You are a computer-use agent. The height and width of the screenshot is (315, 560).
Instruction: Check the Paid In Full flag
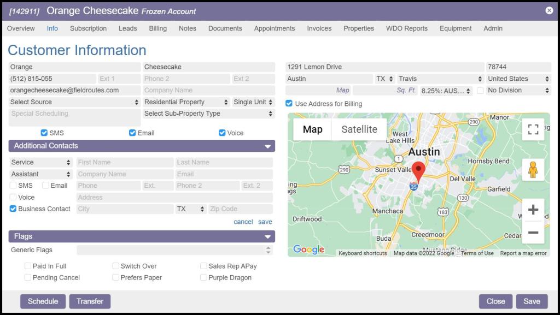(x=28, y=266)
